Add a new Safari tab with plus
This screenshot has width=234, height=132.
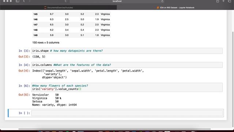click(x=223, y=1)
